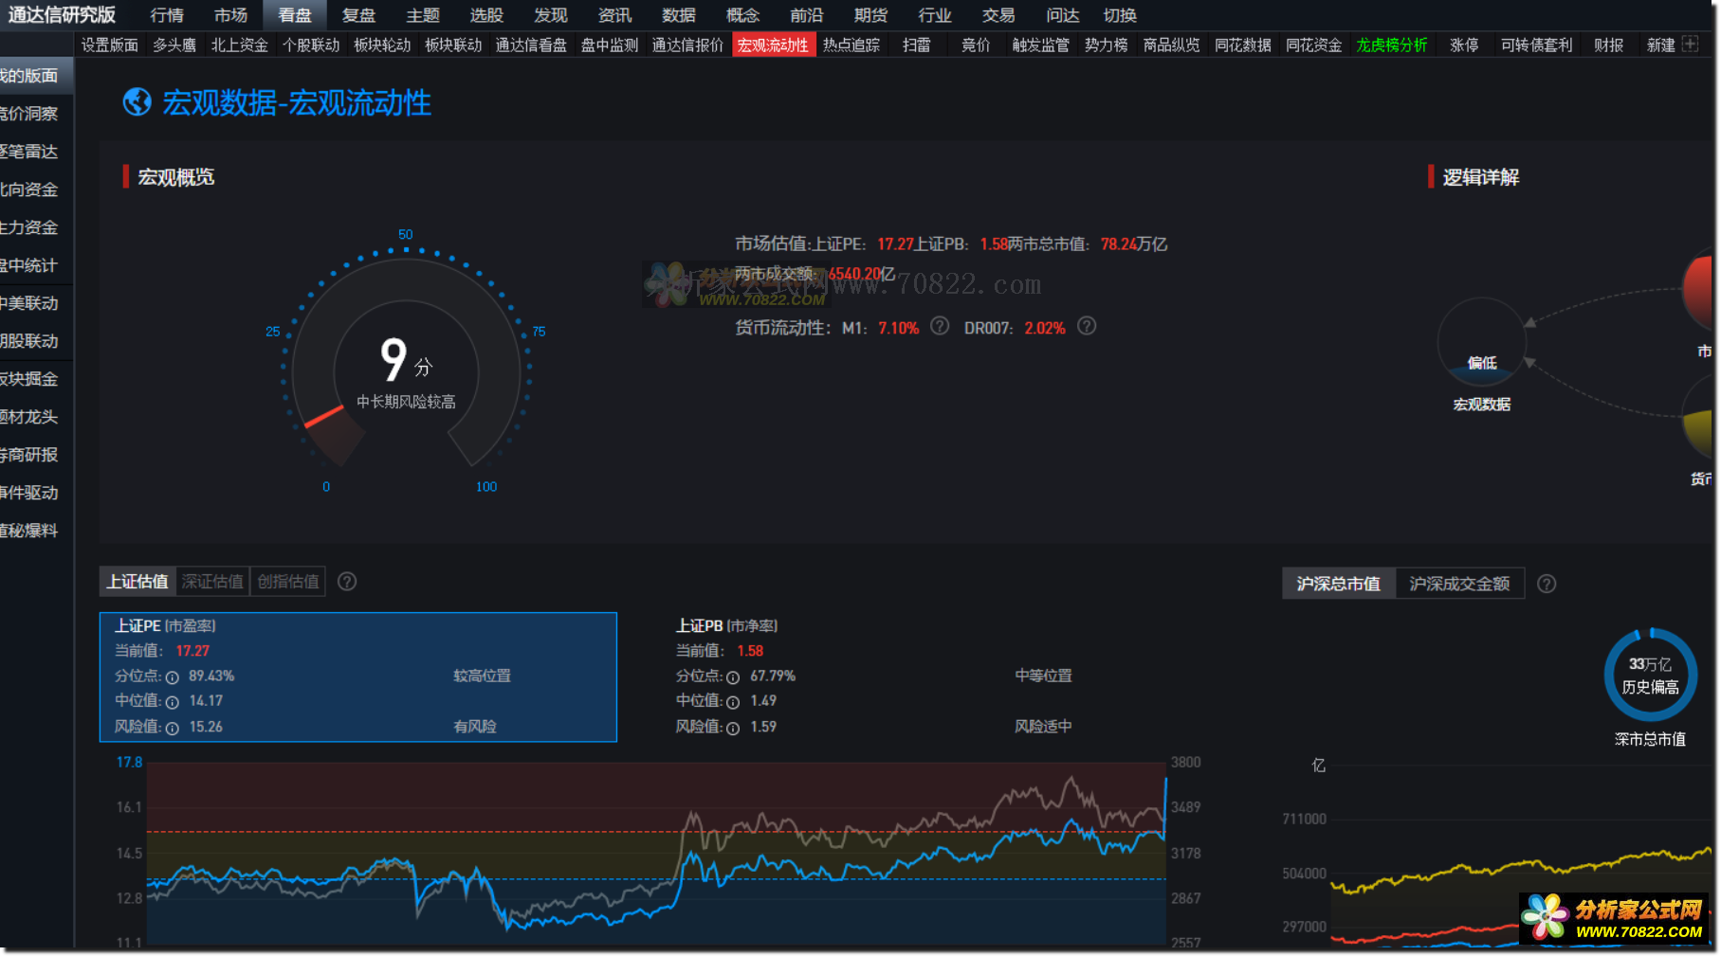Image resolution: width=1721 pixels, height=956 pixels.
Task: Click the 上证PB 市净率 panel heading
Action: coord(726,625)
